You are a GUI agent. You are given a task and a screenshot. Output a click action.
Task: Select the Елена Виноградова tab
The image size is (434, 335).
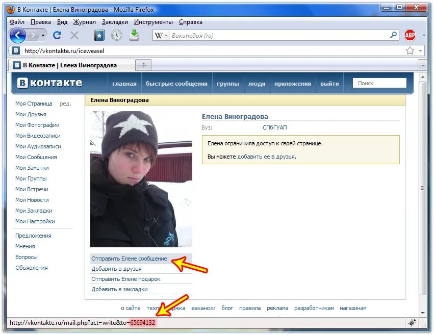tap(72, 65)
